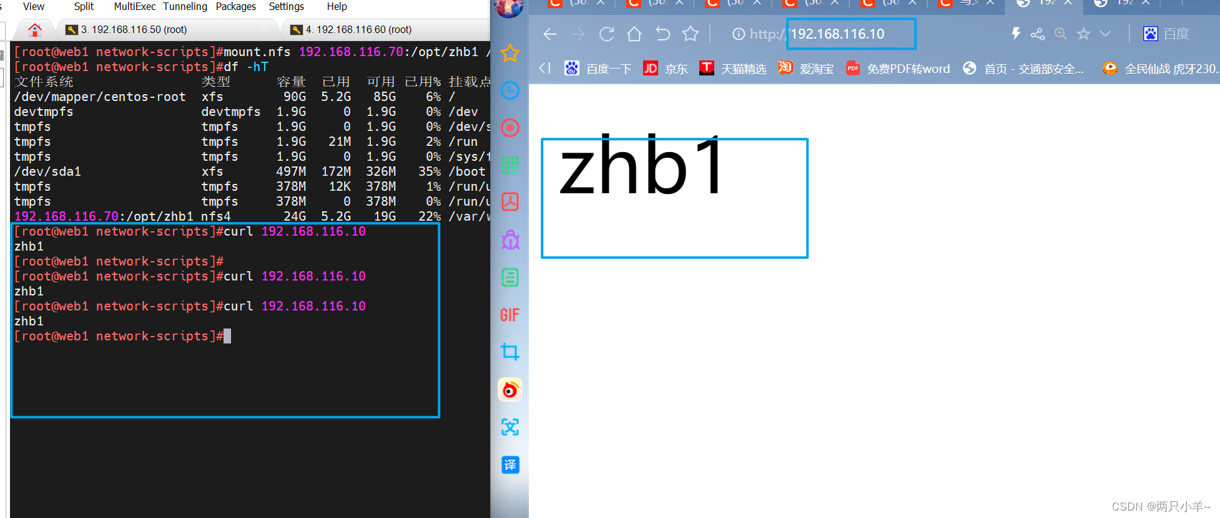Click the 90G capacity value
Image resolution: width=1220 pixels, height=518 pixels.
pos(295,97)
